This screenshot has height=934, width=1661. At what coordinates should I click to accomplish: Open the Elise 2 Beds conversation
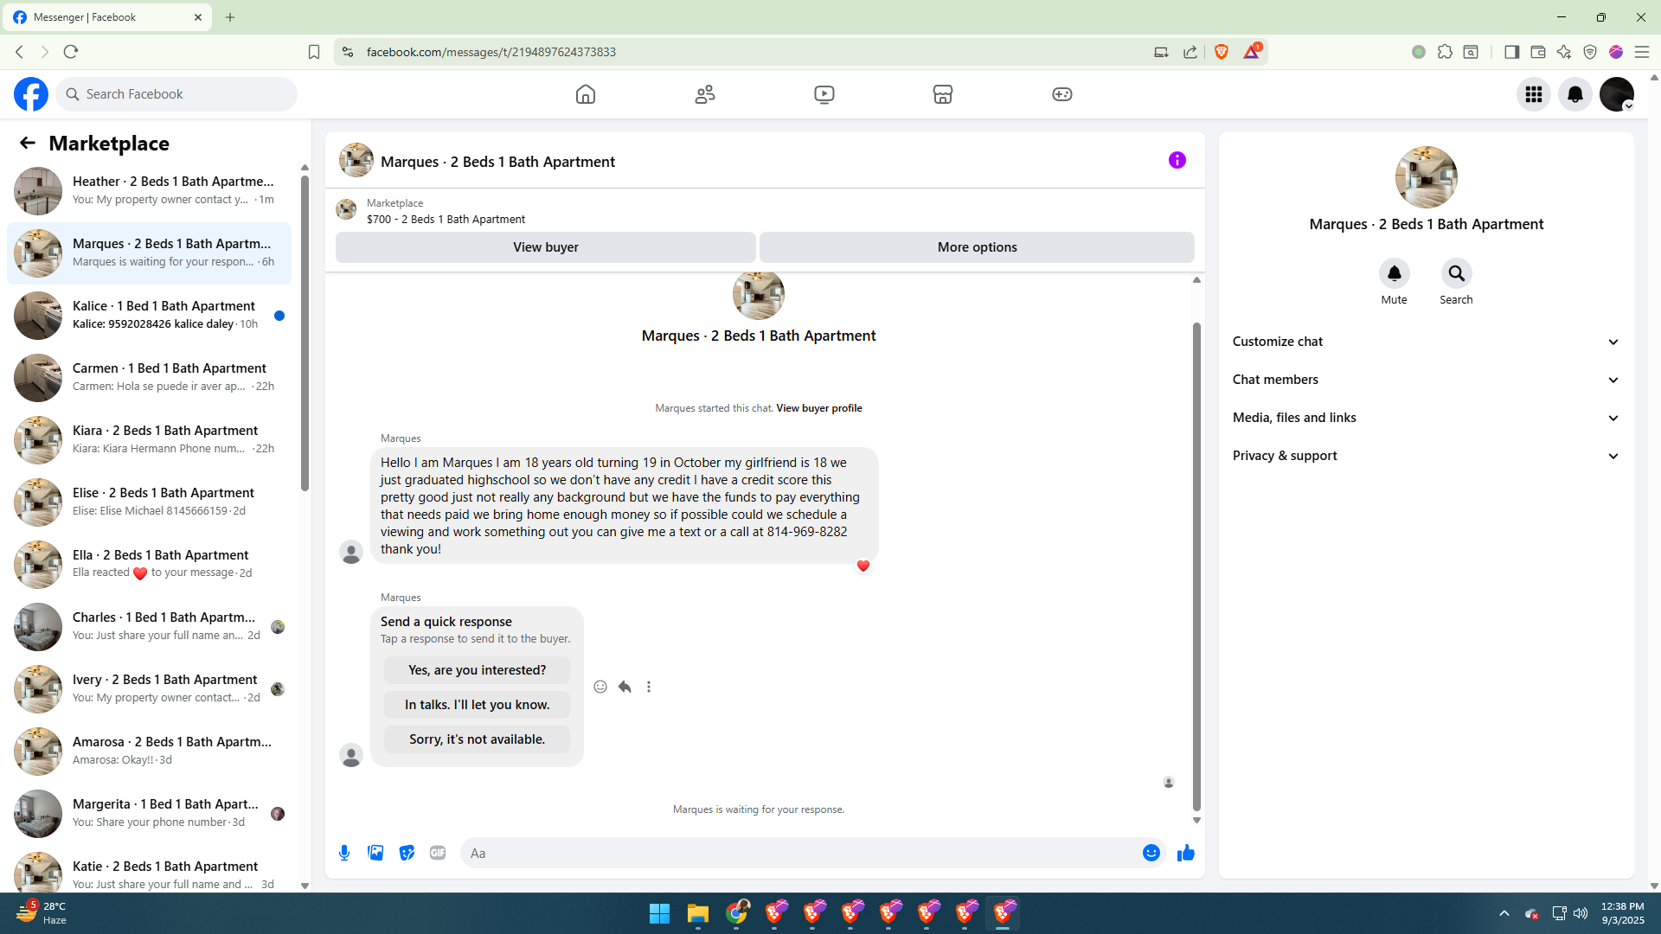pos(149,502)
